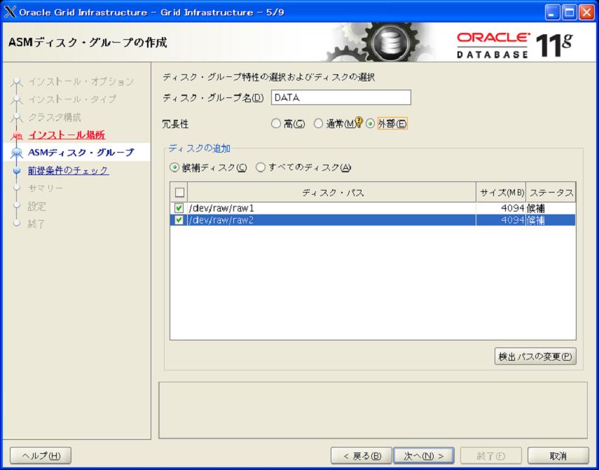Minimize the Grid Infrastructure window

(552, 13)
